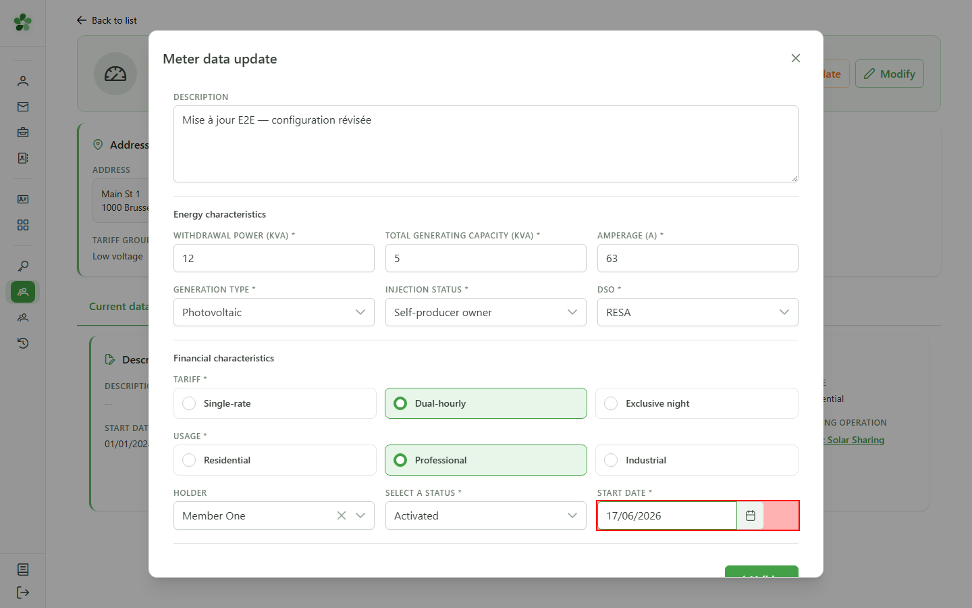Select the Dual-hourly tariff option
This screenshot has width=972, height=608.
[486, 403]
